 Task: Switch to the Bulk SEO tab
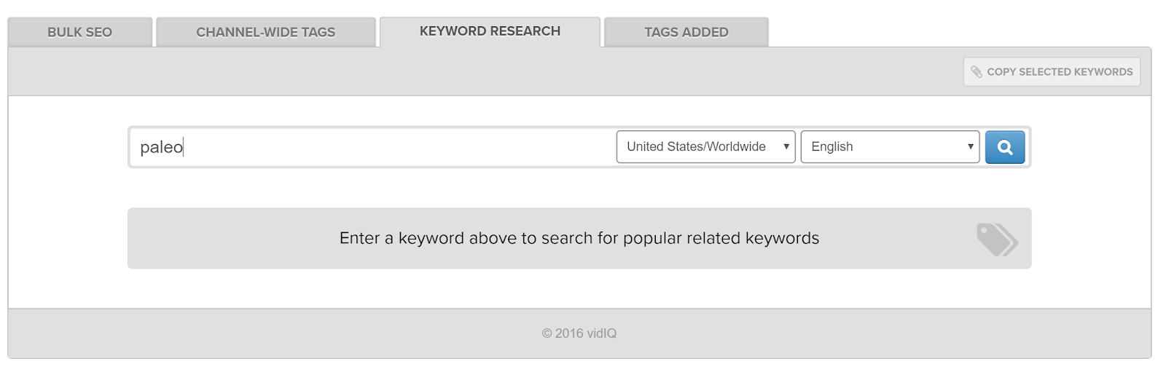coord(79,32)
